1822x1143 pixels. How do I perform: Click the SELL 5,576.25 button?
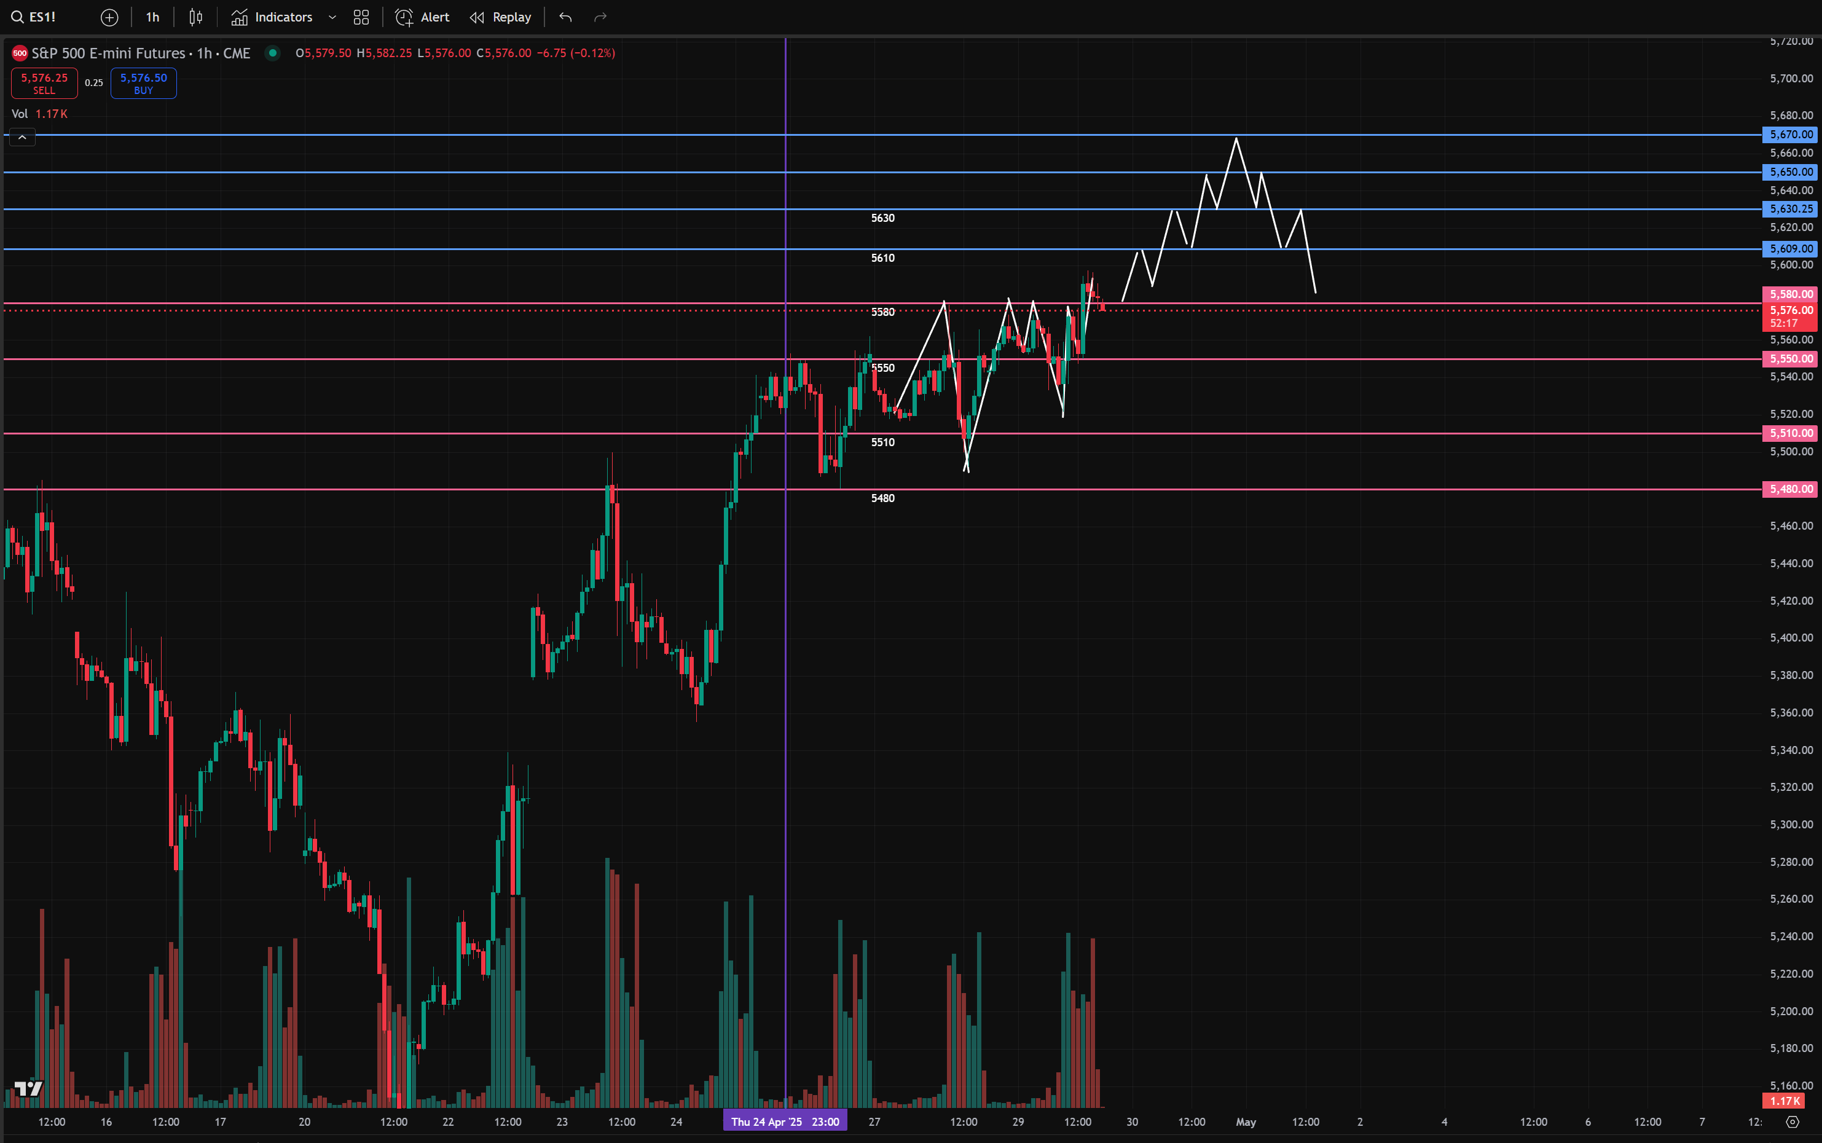click(44, 83)
